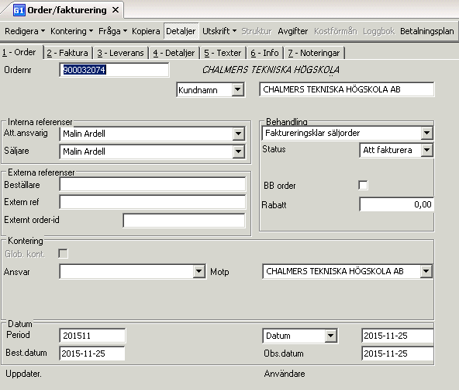
Task: Click the Ordernr input field
Action: tap(114, 70)
